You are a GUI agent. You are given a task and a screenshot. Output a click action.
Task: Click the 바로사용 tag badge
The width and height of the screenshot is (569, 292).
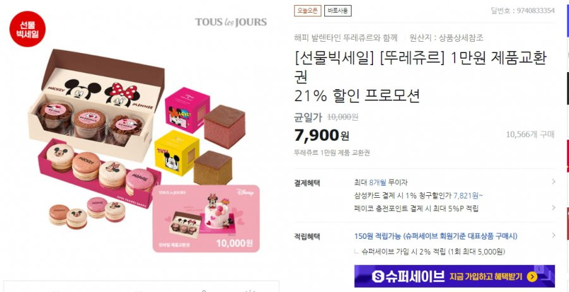[x=338, y=11]
